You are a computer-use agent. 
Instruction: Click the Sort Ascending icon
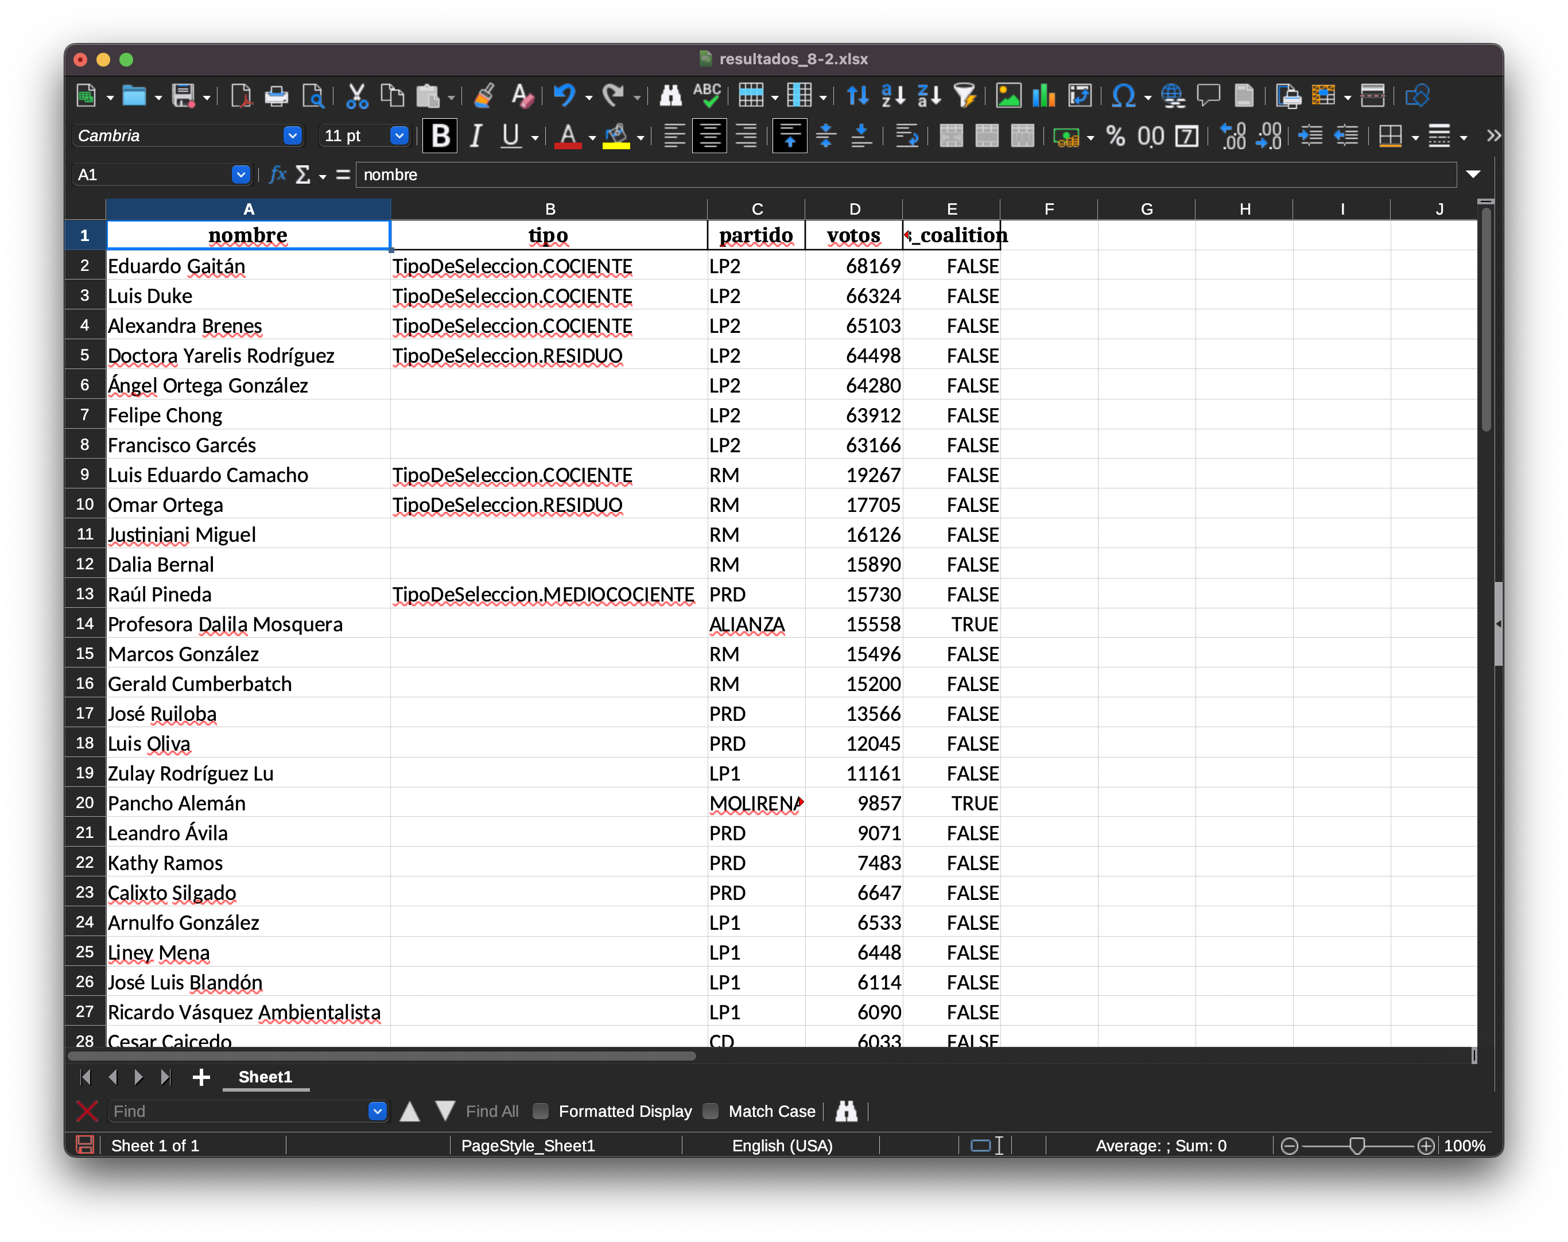[893, 96]
